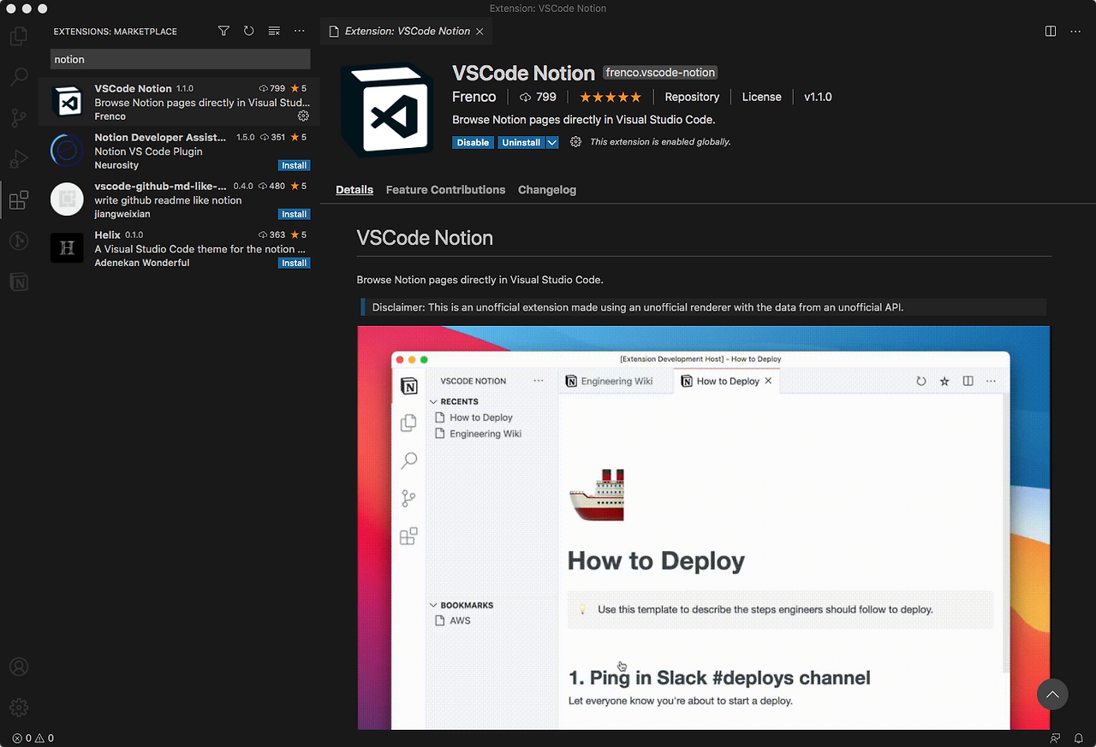The image size is (1096, 747).
Task: Split the editor to the right
Action: coord(1051,31)
